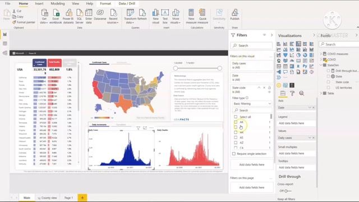The image size is (359, 202).
Task: Open Daily cases values field dropdown
Action: [x=310, y=138]
